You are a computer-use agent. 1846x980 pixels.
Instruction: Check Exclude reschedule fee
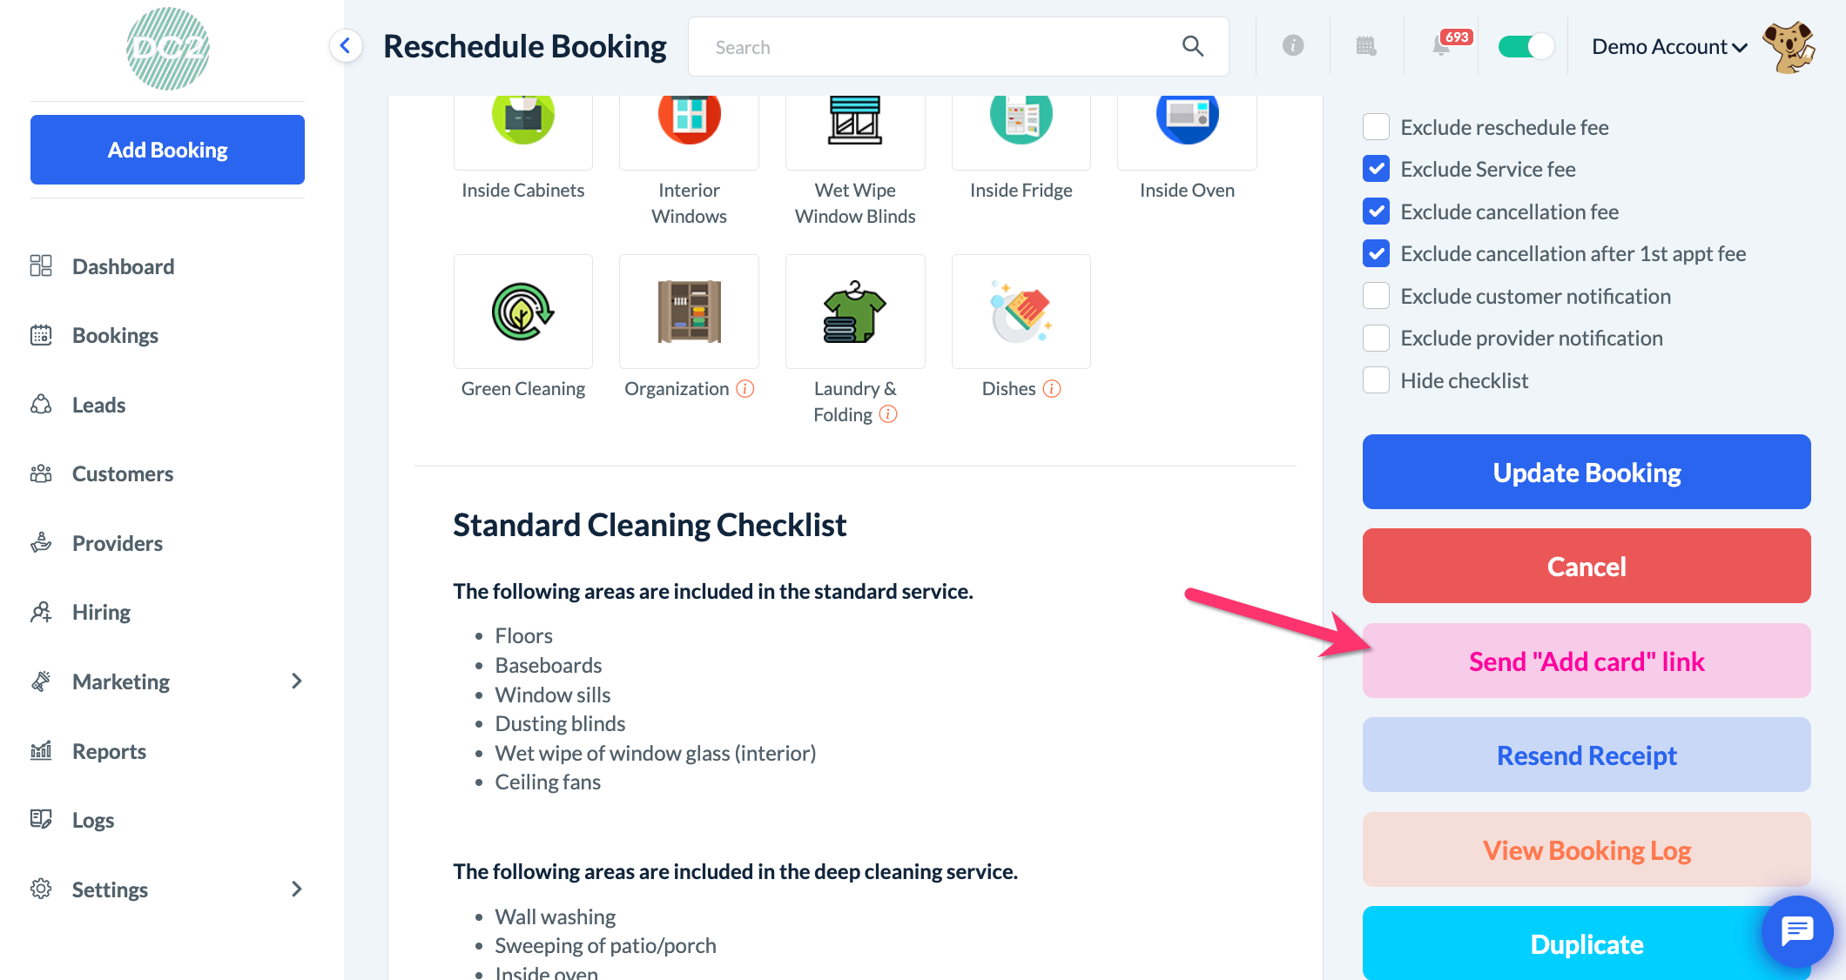[1376, 127]
